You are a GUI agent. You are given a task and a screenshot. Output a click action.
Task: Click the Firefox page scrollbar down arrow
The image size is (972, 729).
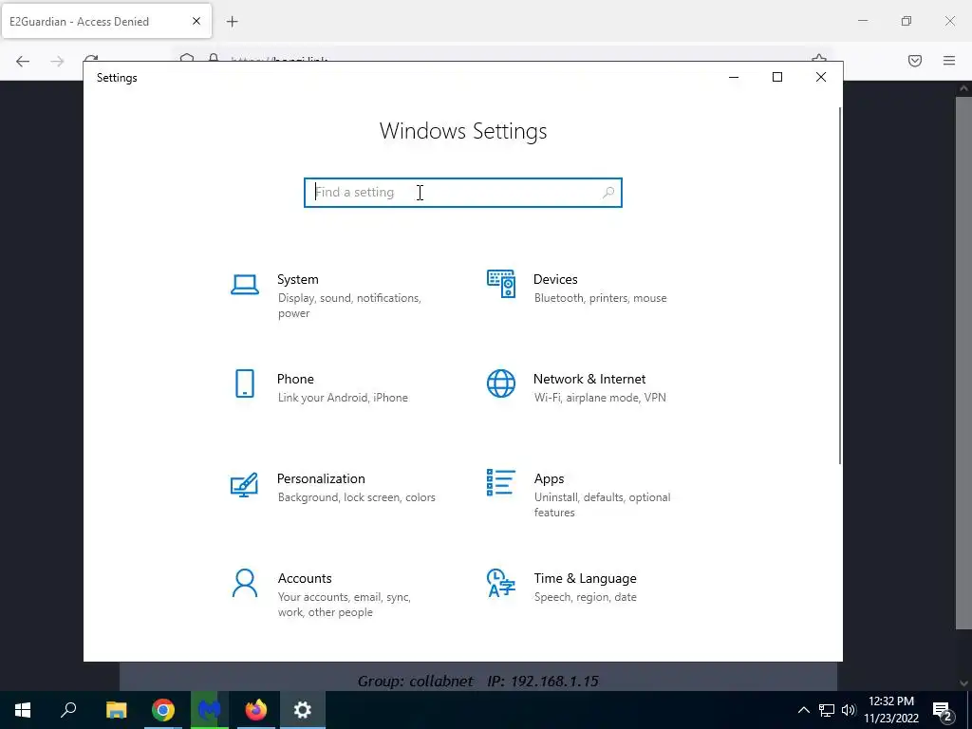point(963,682)
